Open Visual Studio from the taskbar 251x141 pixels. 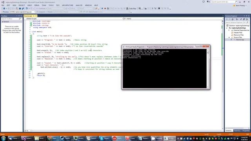click(x=27, y=138)
